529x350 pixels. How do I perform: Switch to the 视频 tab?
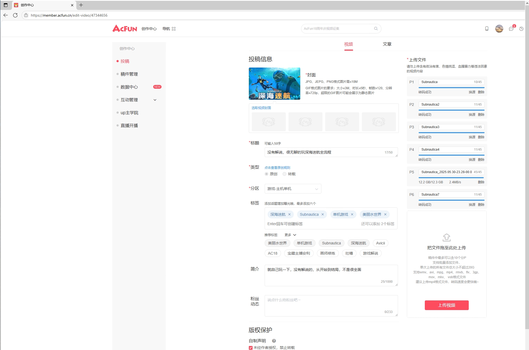click(x=348, y=44)
